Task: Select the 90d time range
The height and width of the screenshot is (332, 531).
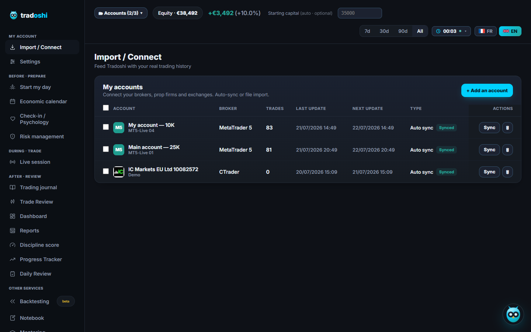Action: [403, 31]
